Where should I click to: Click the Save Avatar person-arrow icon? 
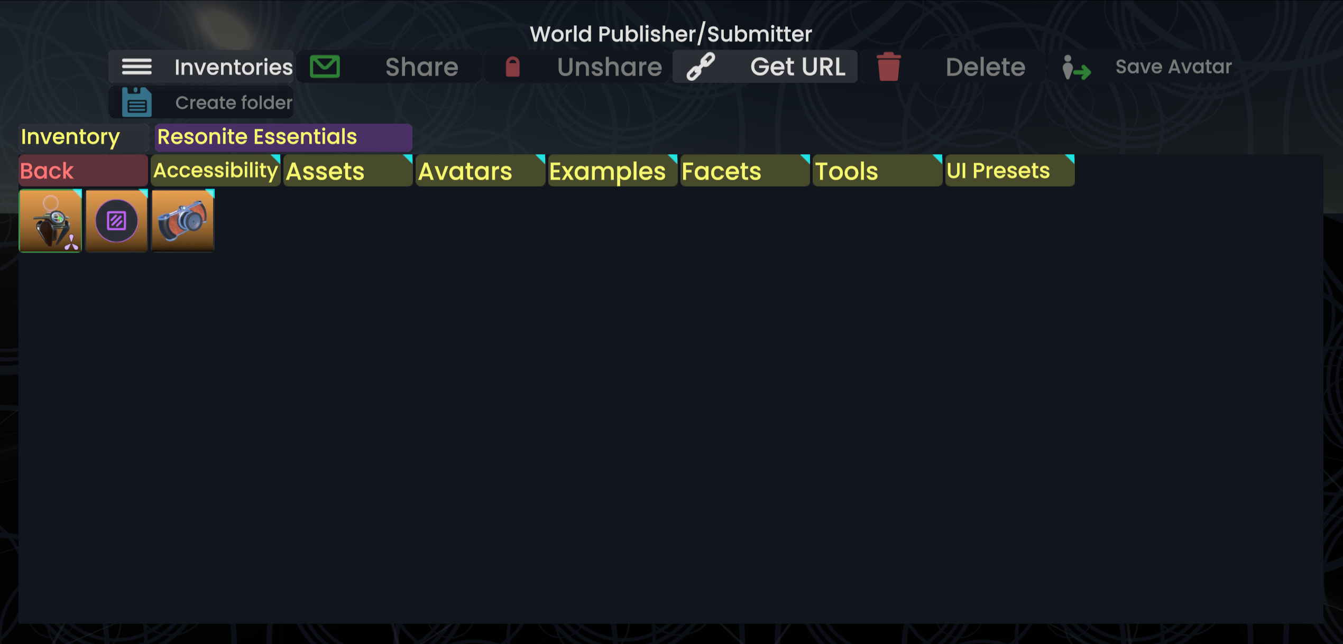[1076, 68]
